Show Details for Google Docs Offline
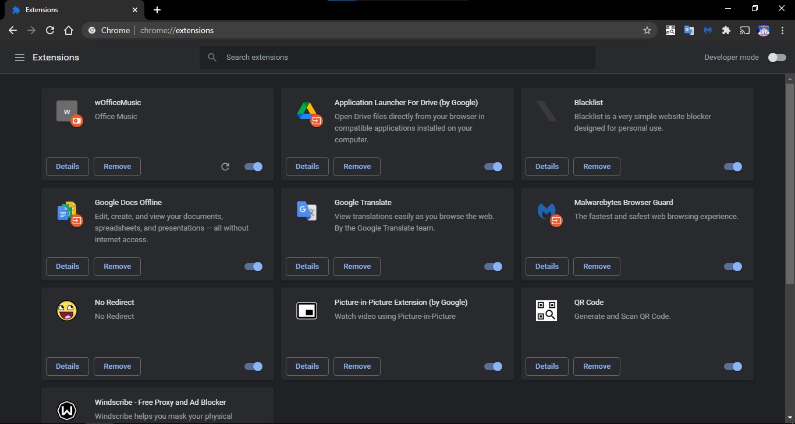 [x=68, y=267]
